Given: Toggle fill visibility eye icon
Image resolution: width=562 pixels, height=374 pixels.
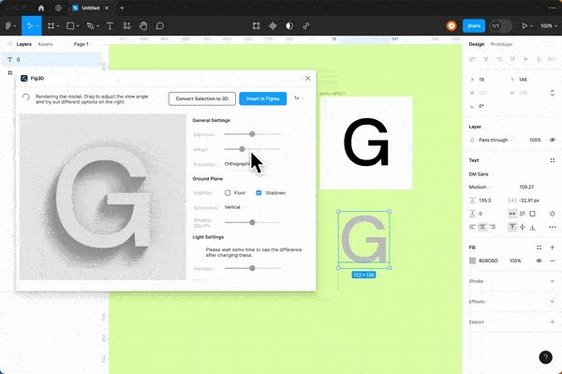Looking at the screenshot, I should [x=539, y=261].
